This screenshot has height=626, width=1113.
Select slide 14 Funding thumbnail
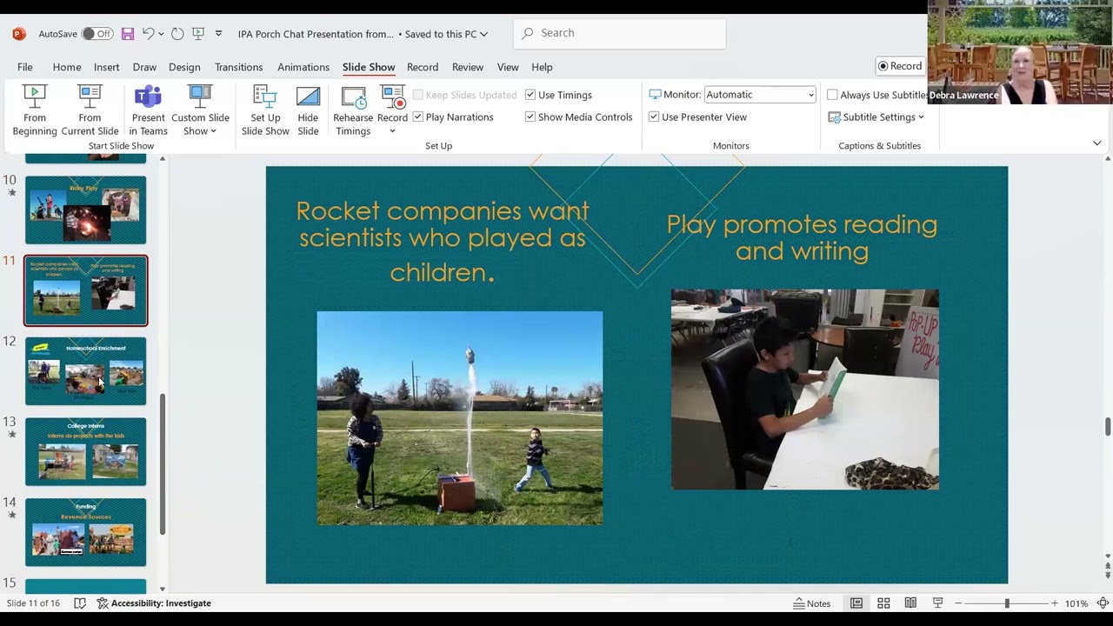click(86, 532)
